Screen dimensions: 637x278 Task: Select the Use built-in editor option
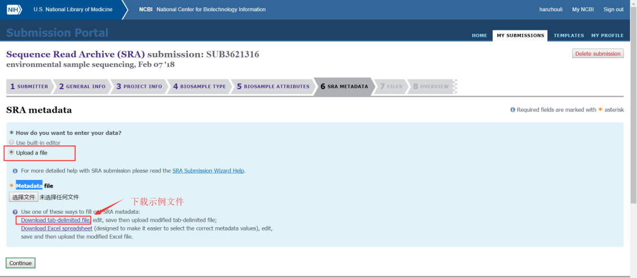(x=11, y=143)
